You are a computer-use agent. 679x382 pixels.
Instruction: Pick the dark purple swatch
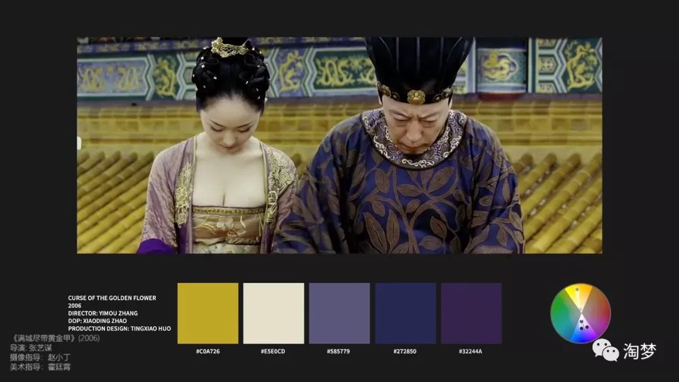click(471, 313)
